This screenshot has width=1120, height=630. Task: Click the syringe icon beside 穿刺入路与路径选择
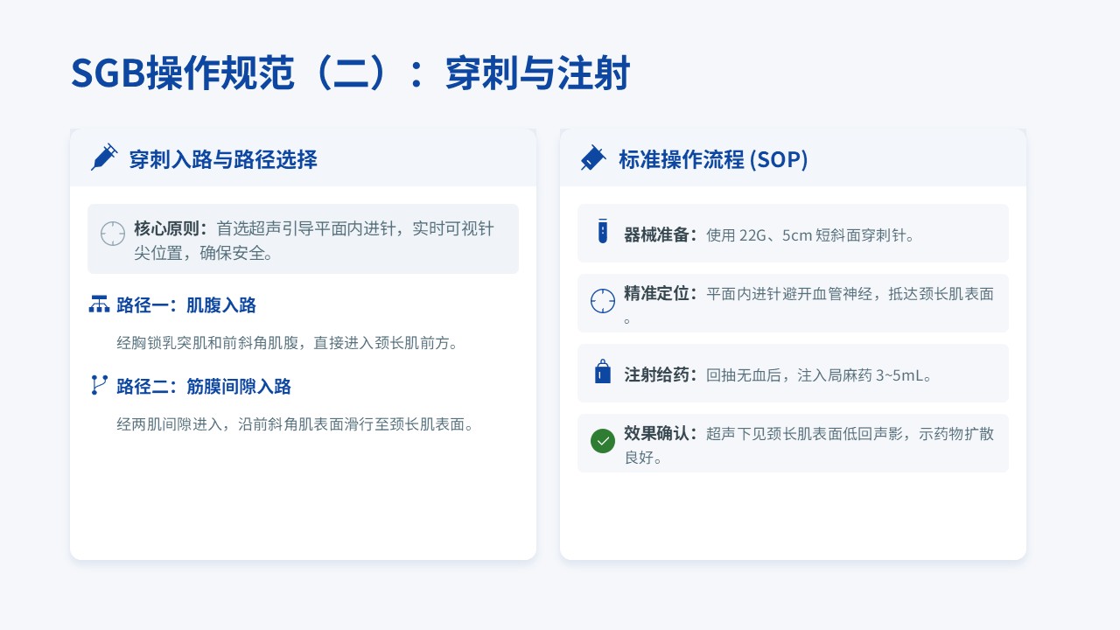pos(104,157)
